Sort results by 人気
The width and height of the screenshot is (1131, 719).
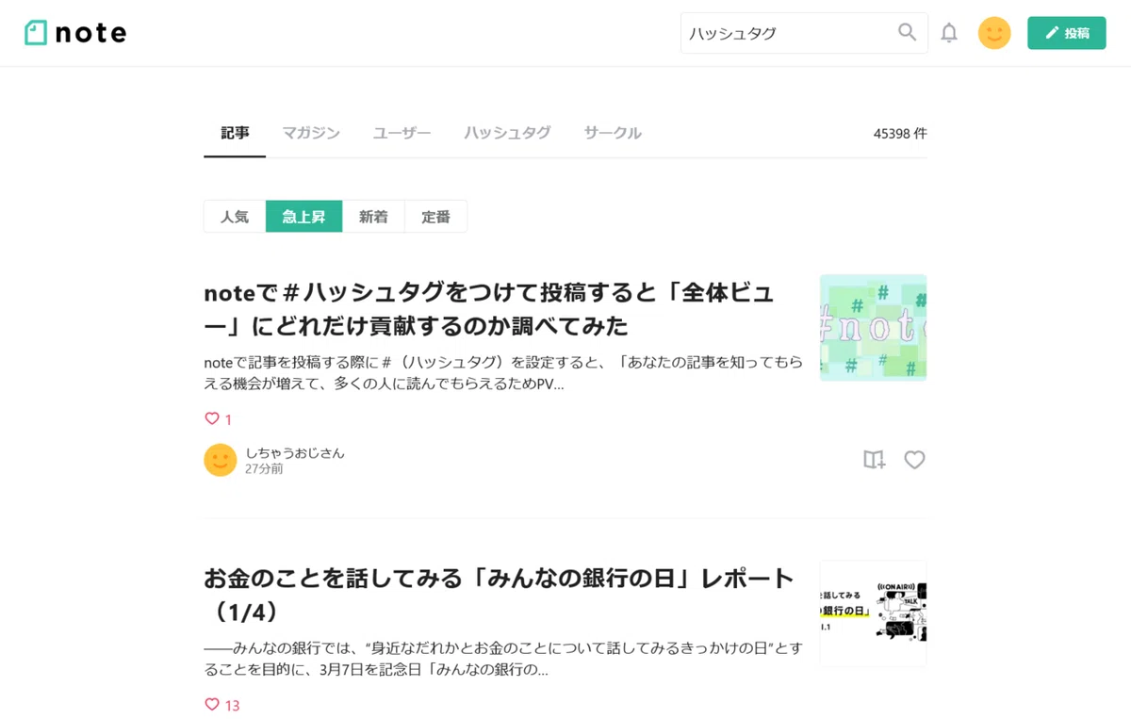235,217
